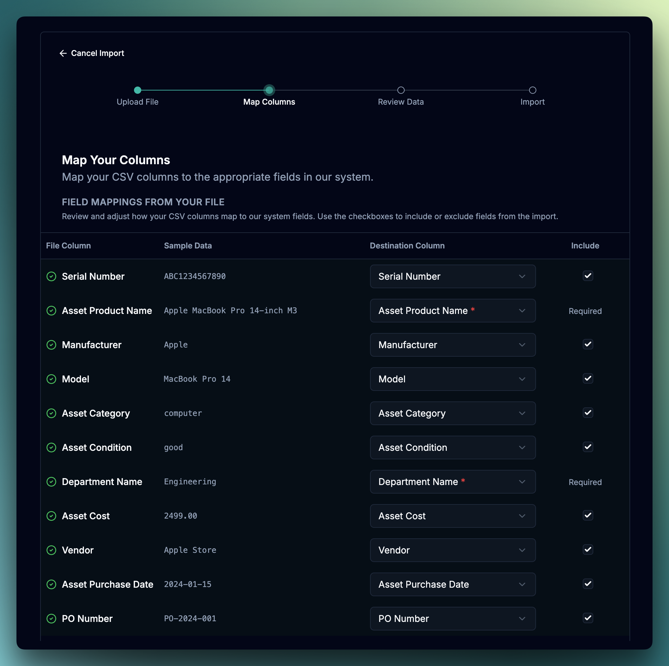Click the validation check icon next to Manufacturer

point(51,345)
